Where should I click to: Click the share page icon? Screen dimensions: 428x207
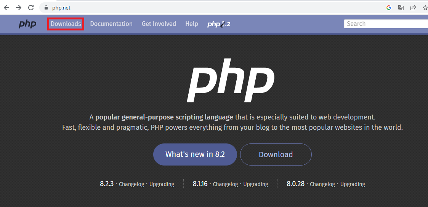(413, 8)
